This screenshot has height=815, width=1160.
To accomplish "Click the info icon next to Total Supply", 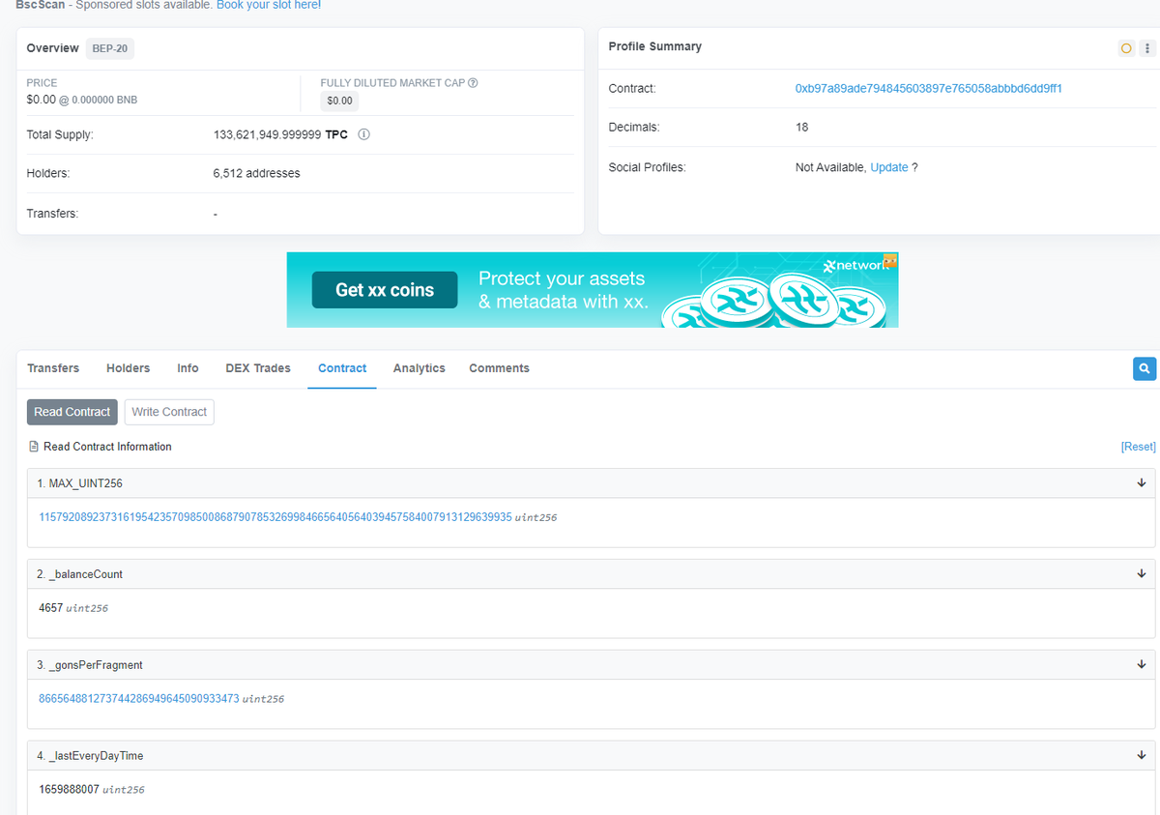I will tap(362, 134).
